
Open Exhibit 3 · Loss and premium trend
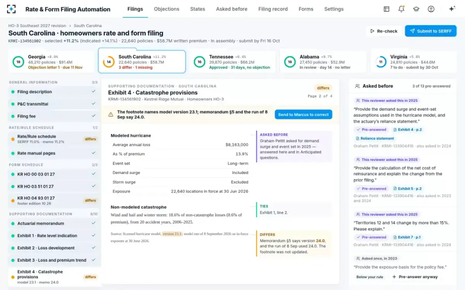(x=54, y=260)
